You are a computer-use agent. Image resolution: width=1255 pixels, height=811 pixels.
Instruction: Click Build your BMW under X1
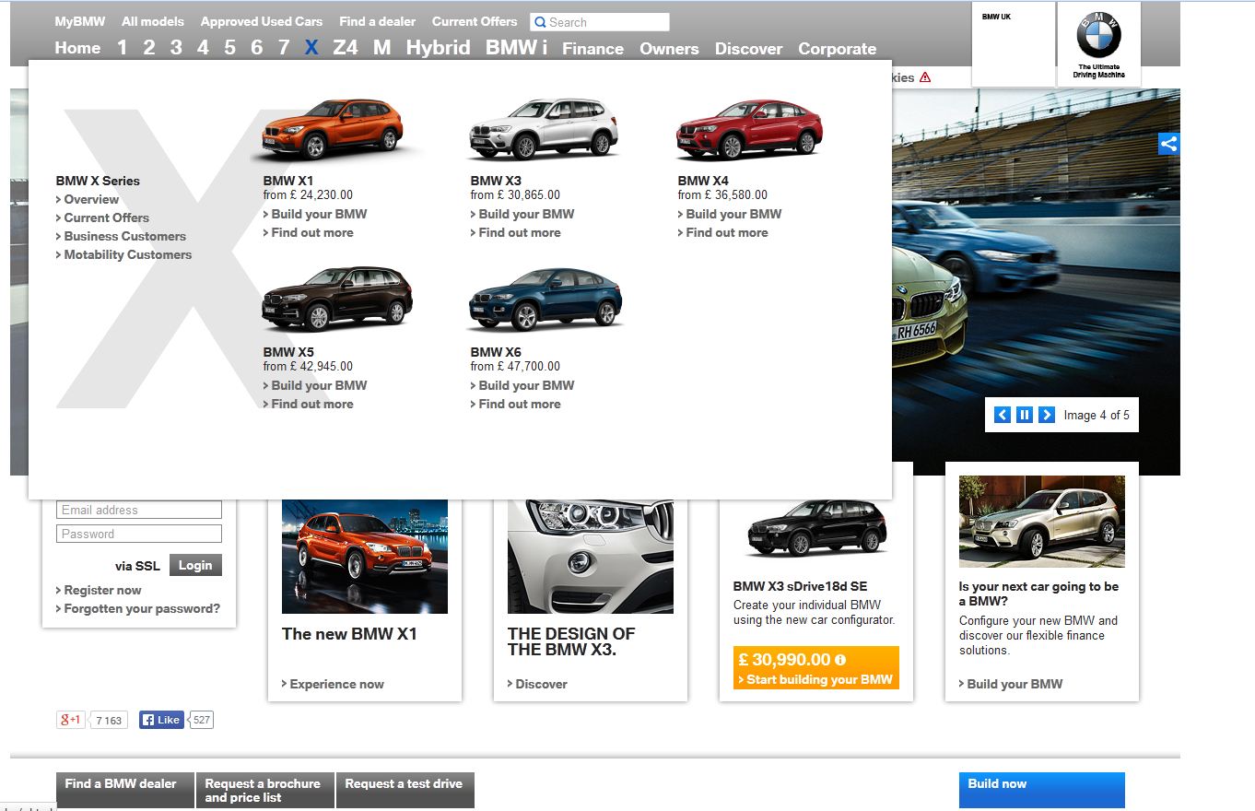[x=315, y=214]
